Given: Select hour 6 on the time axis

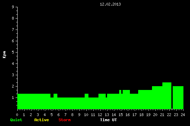Looking at the screenshot, I should click(x=58, y=115).
